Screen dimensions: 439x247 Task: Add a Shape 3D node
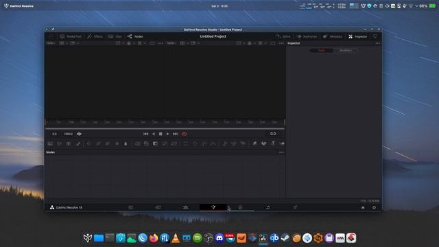263,143
